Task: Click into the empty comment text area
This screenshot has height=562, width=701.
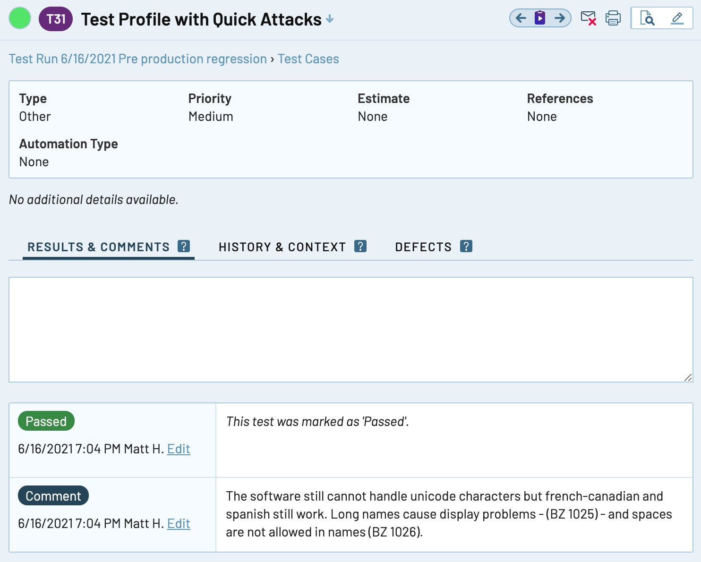Action: pos(350,329)
